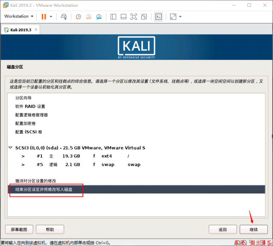Select partition #5 swap 2.1 GB
This screenshot has width=273, height=246.
[136, 164]
